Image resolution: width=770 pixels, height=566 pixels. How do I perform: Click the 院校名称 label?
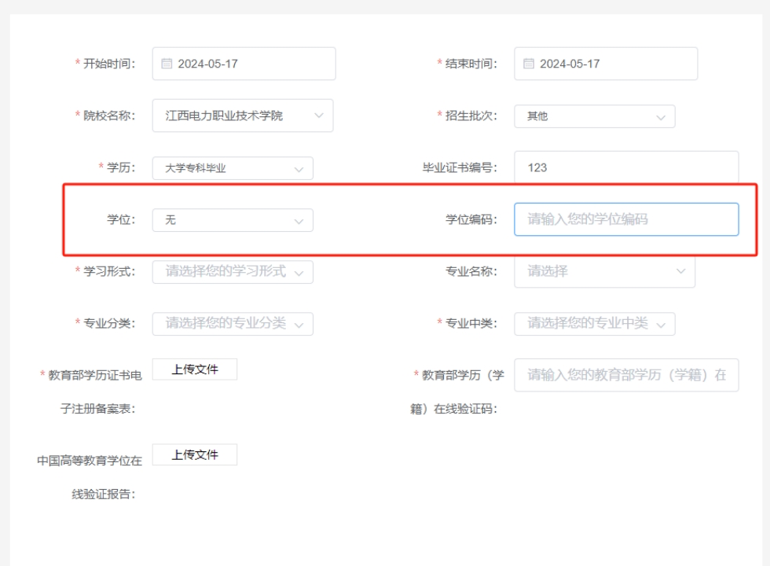tap(109, 116)
